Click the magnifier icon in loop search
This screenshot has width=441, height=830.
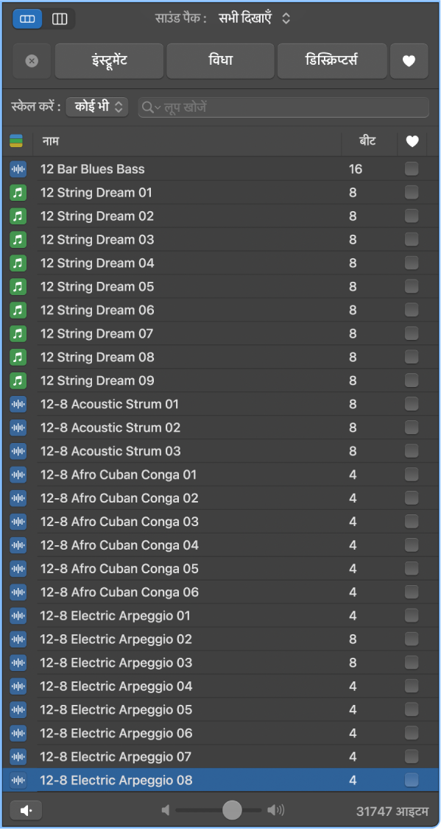coord(149,107)
